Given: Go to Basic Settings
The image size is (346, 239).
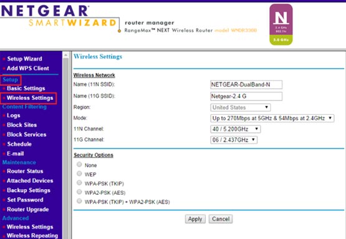Looking at the screenshot, I should [26, 89].
